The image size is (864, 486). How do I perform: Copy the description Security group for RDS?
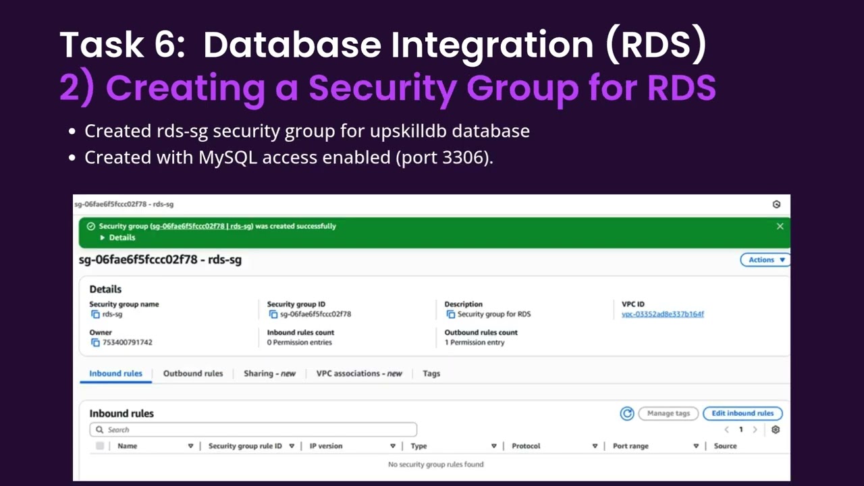tap(451, 315)
